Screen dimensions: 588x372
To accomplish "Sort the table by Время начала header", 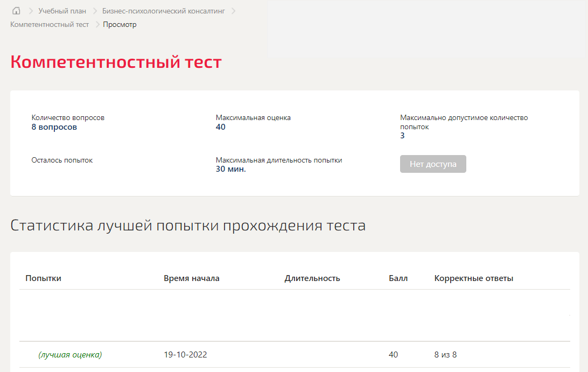I will tap(191, 278).
